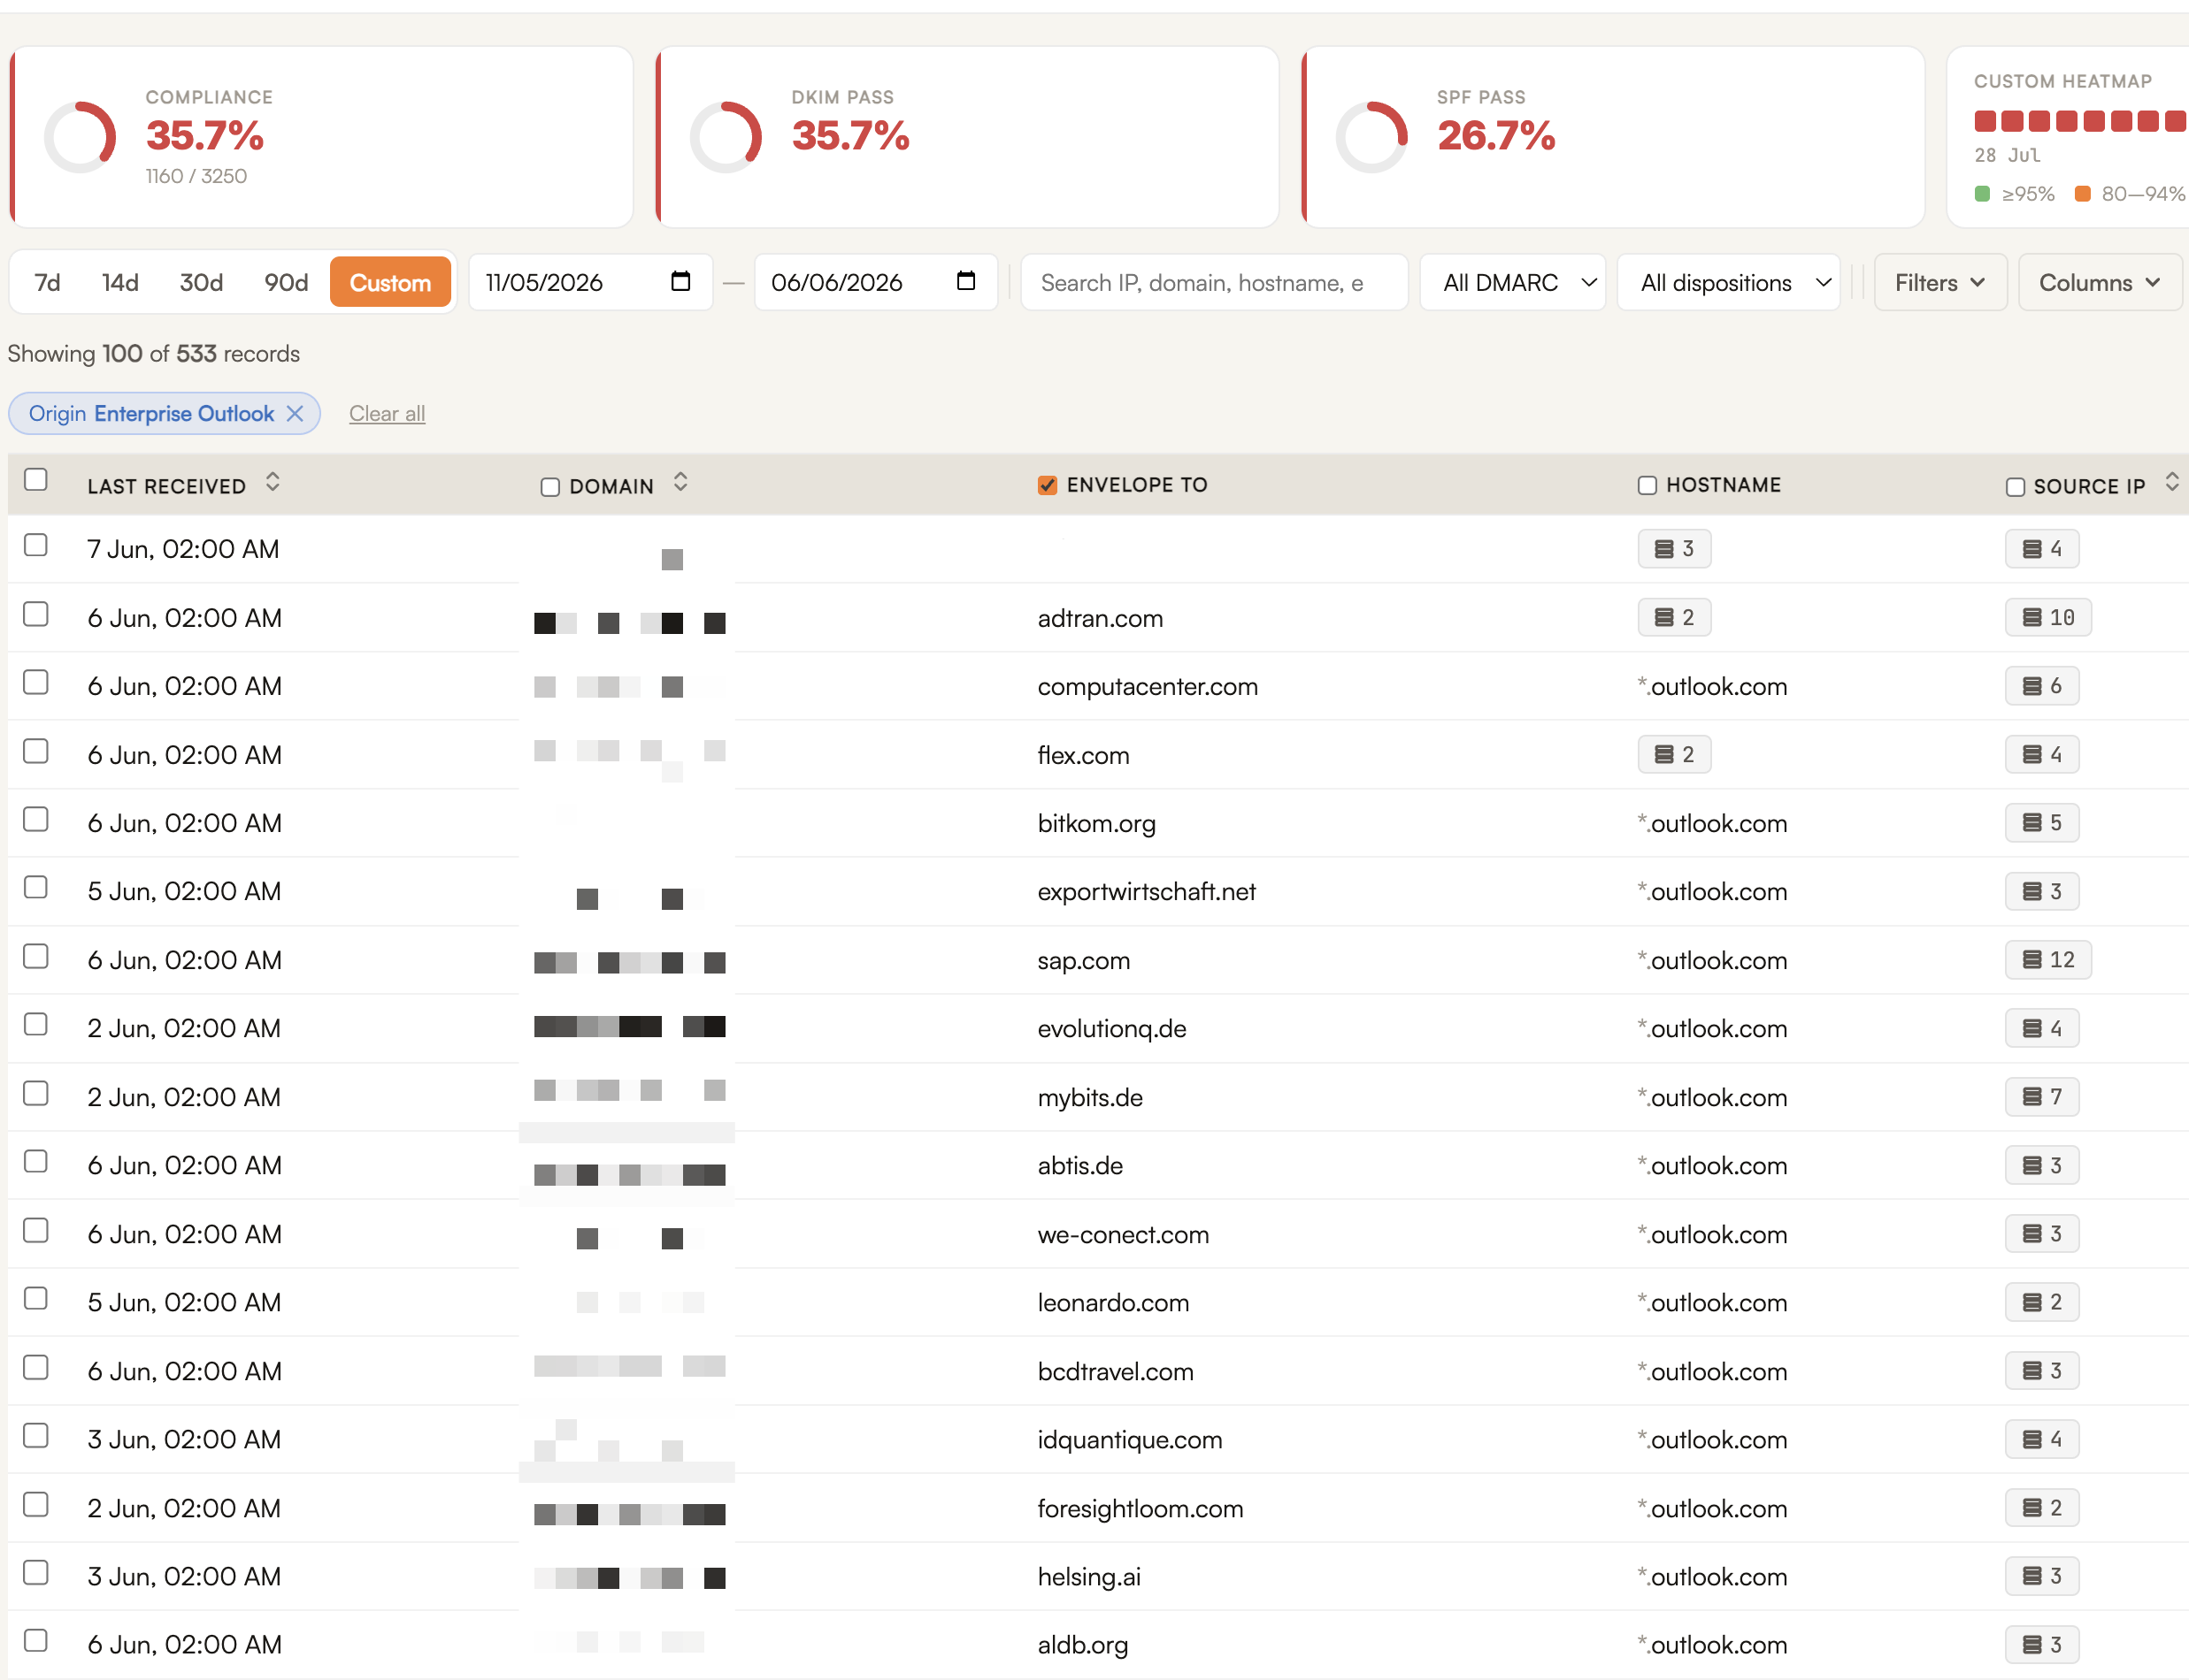Open hostname badge 2 in adtran.com row

tap(1674, 618)
